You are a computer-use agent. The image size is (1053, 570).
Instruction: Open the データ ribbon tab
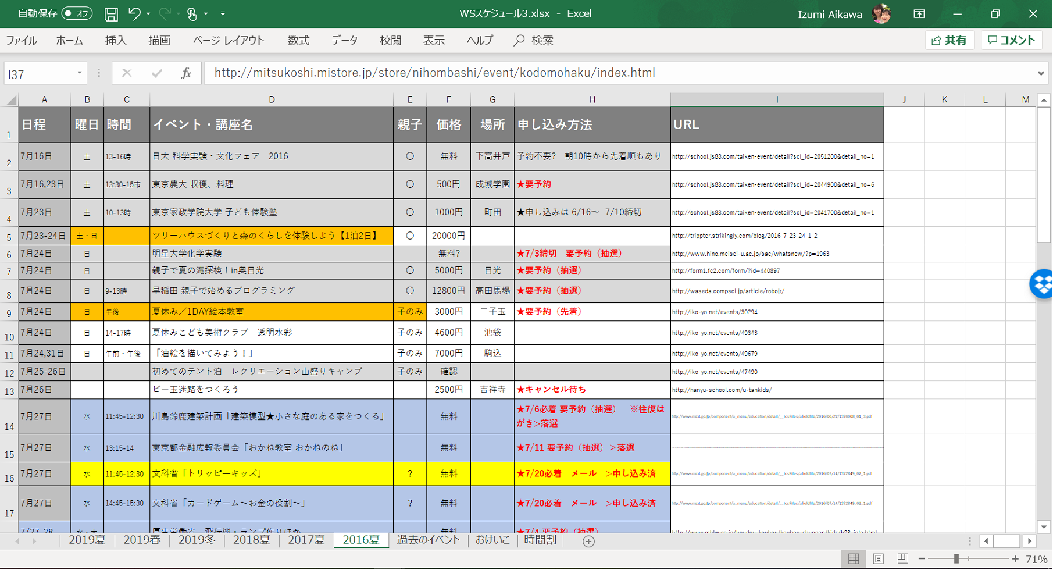pyautogui.click(x=345, y=41)
